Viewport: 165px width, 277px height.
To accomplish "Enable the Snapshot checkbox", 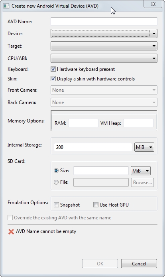I will (56, 205).
